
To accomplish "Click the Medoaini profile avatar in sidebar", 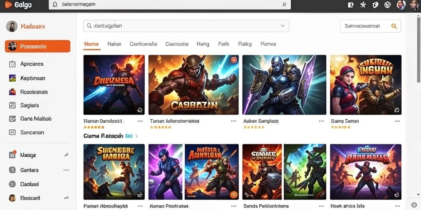I will click(x=12, y=26).
